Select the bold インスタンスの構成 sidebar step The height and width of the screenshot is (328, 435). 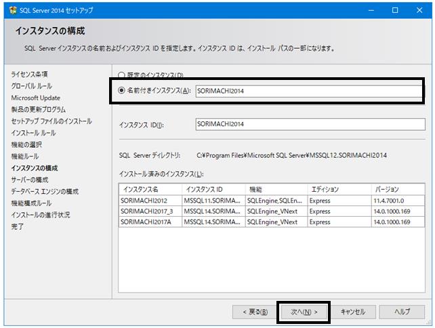click(35, 168)
